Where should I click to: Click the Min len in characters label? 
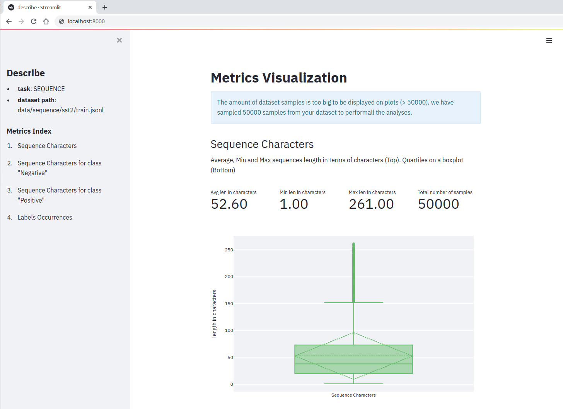pyautogui.click(x=302, y=192)
